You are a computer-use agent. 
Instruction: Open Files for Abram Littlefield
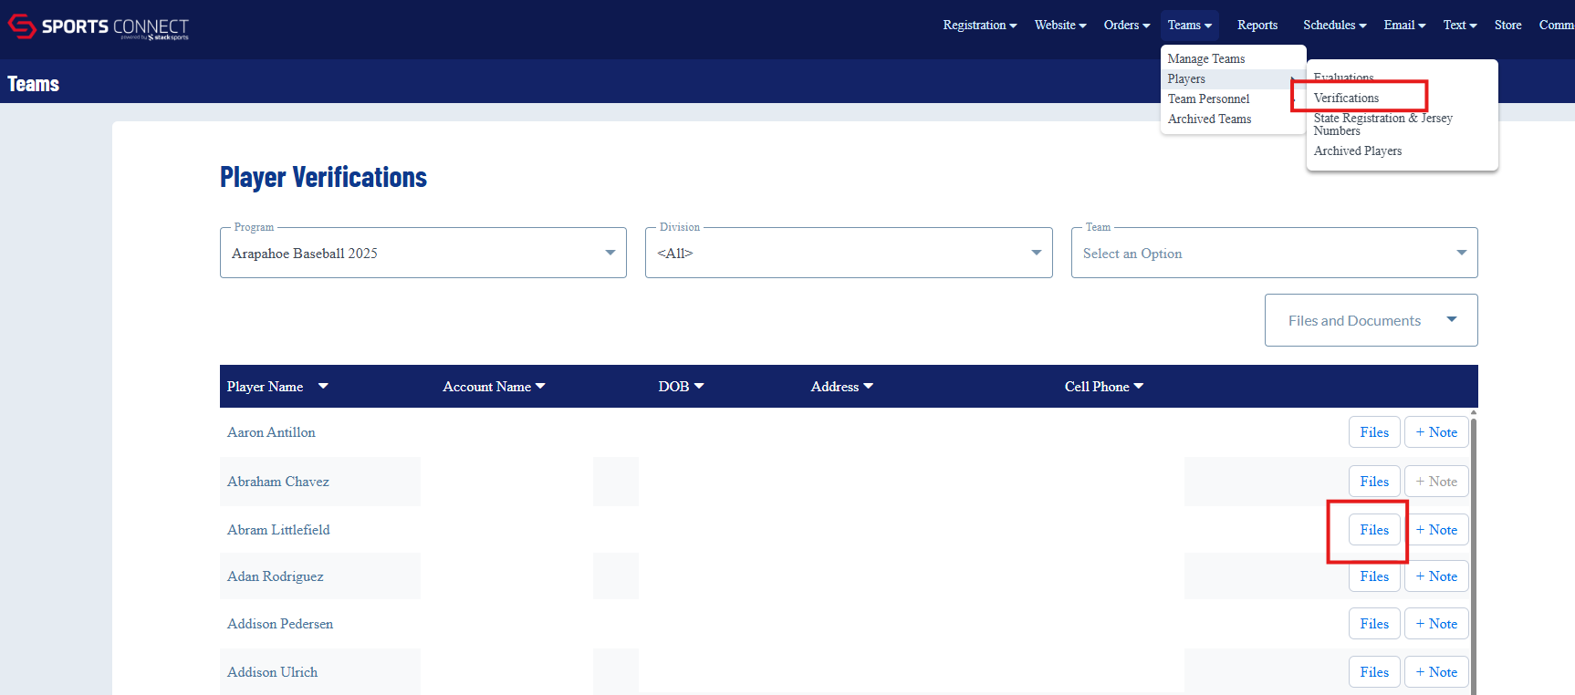[x=1374, y=530]
